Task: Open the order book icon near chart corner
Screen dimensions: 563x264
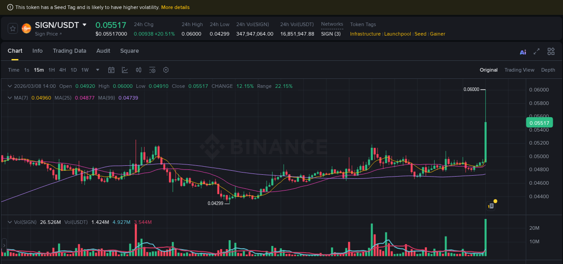Action: (490, 205)
